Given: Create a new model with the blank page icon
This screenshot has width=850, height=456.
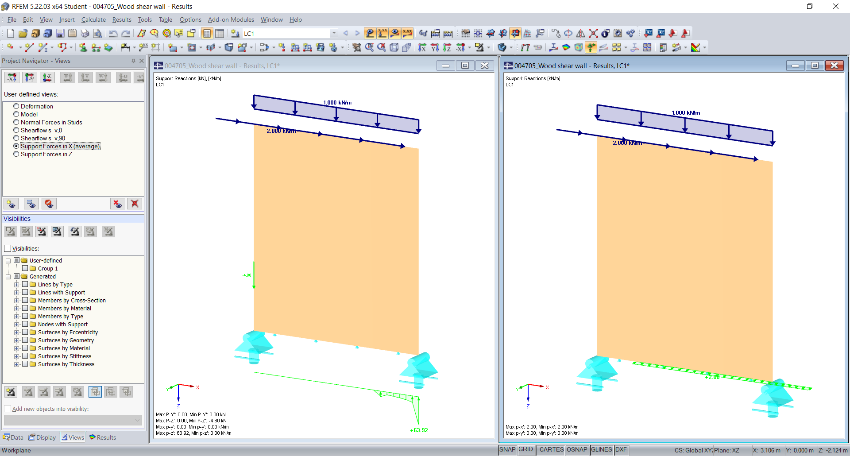Looking at the screenshot, I should pos(11,33).
